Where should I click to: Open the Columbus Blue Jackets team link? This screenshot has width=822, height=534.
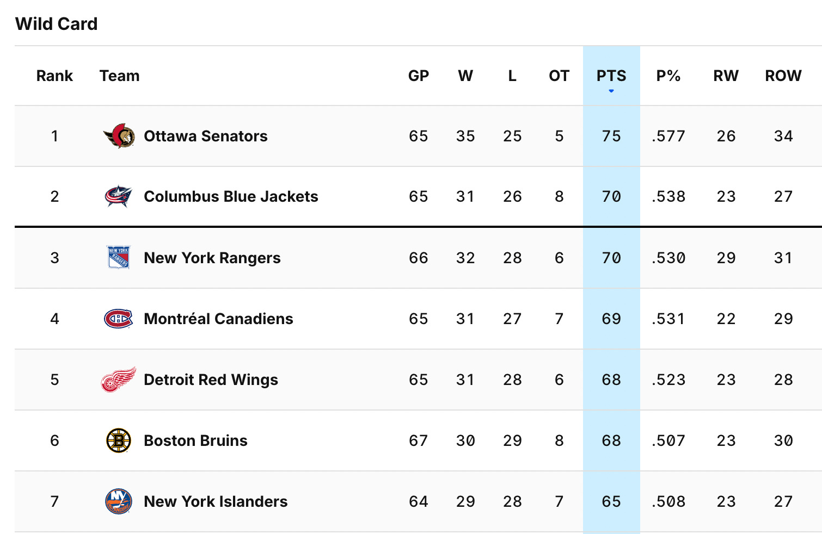(x=231, y=196)
